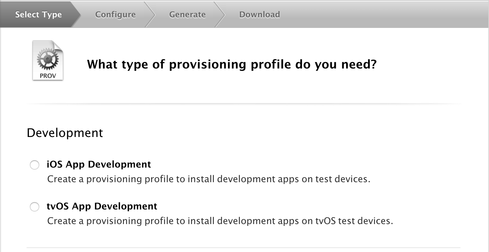This screenshot has width=489, height=252.
Task: Go to the Generate step
Action: 187,15
